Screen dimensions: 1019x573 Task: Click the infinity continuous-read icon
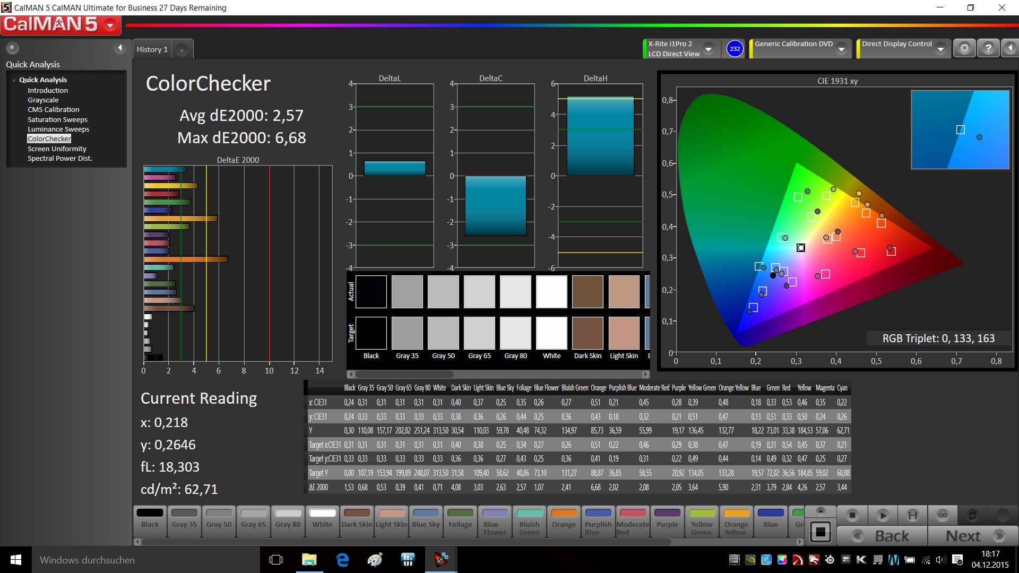[x=943, y=515]
